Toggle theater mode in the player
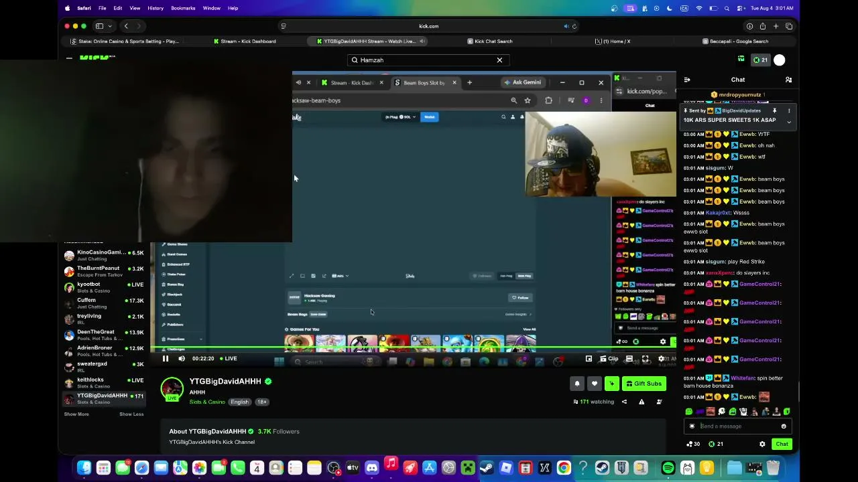Screen dimensions: 858x482 [x=629, y=359]
